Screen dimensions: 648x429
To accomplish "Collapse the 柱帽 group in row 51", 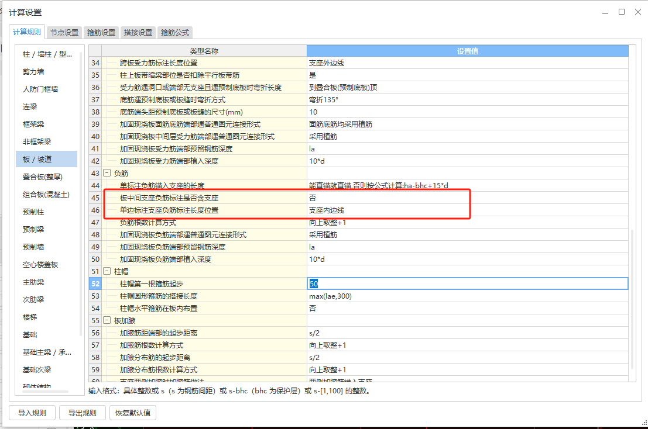I will (x=107, y=271).
